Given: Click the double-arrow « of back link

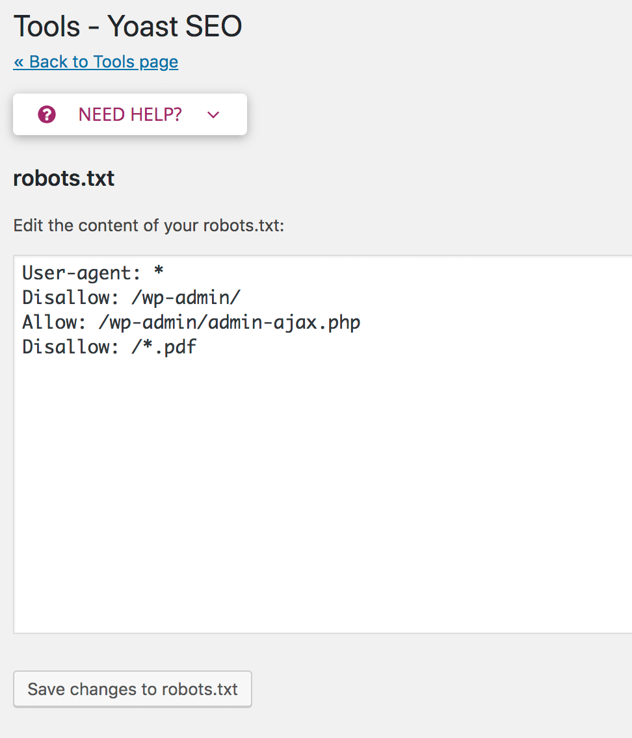Looking at the screenshot, I should pyautogui.click(x=18, y=62).
